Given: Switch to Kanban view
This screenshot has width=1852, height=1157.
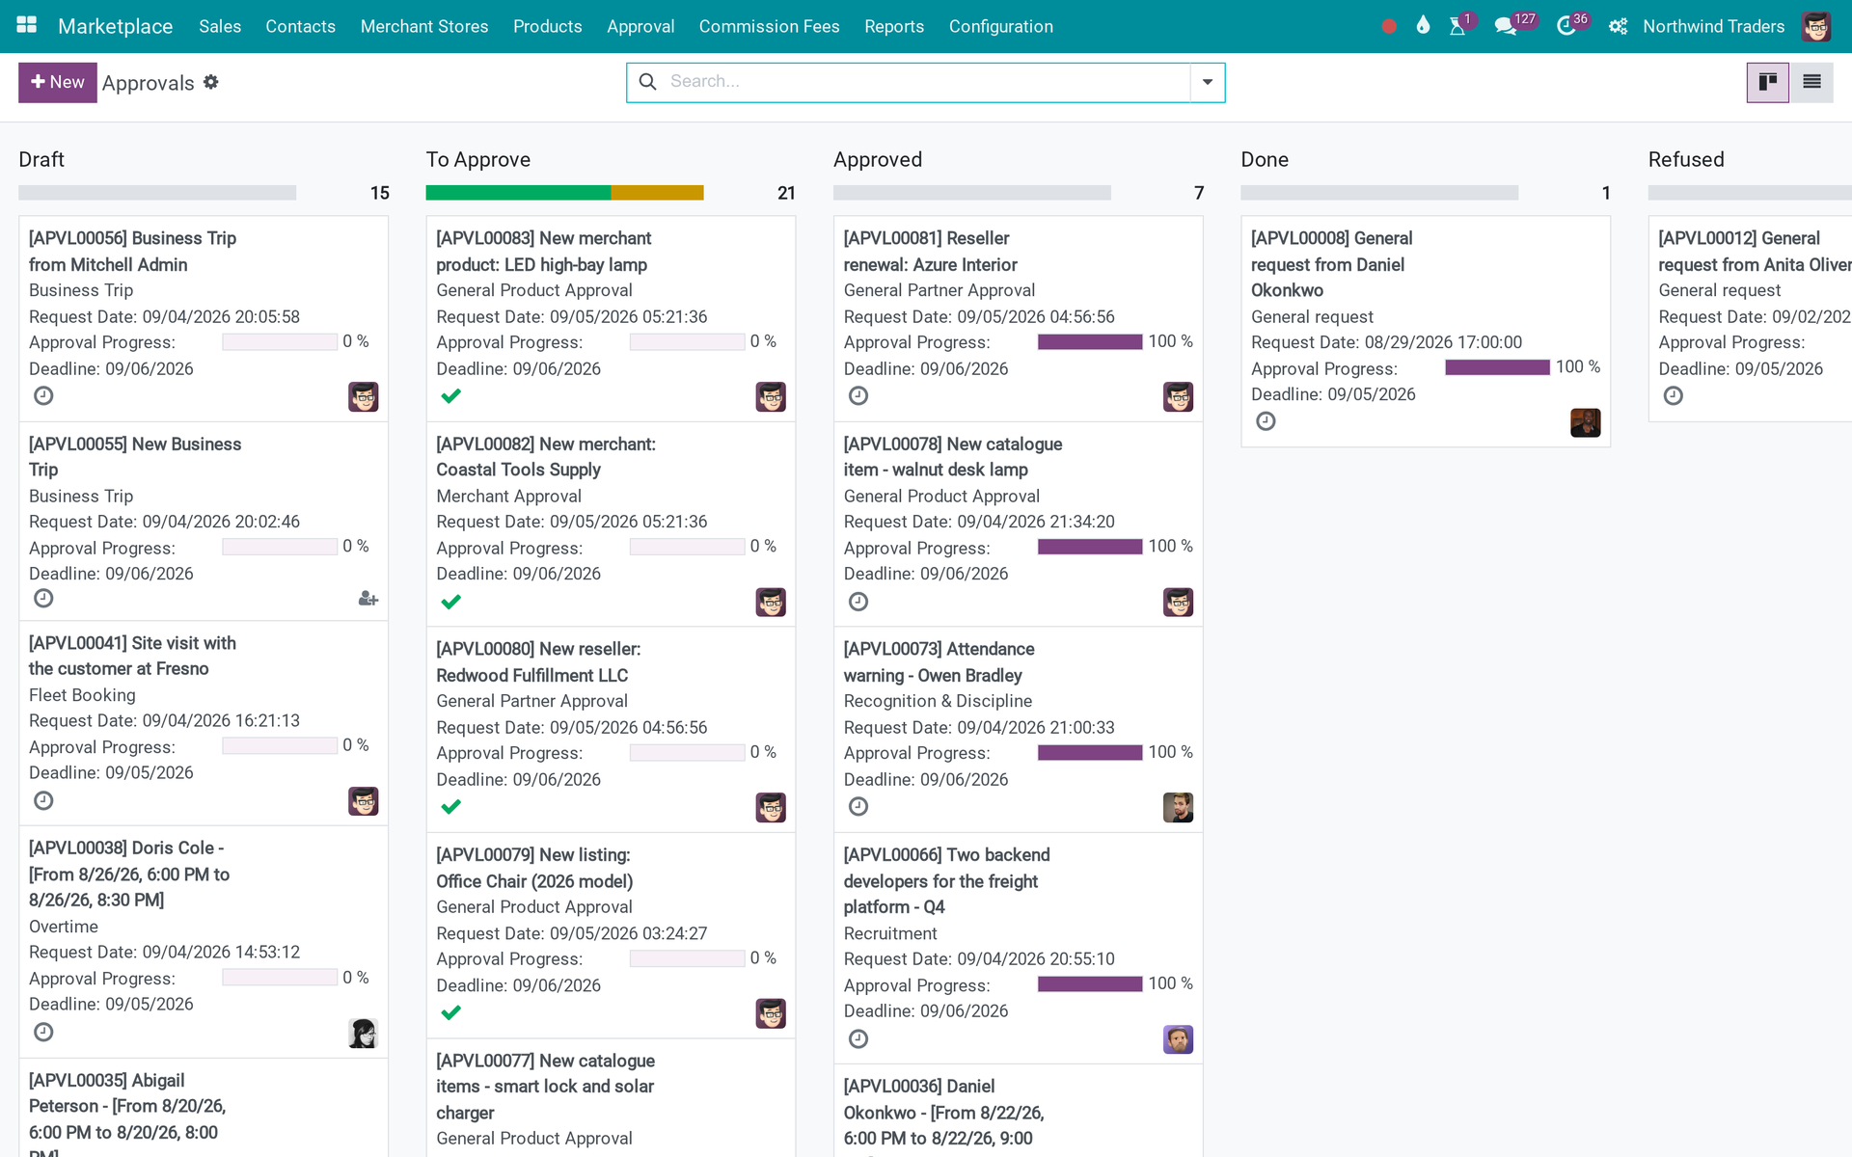Looking at the screenshot, I should [1767, 82].
